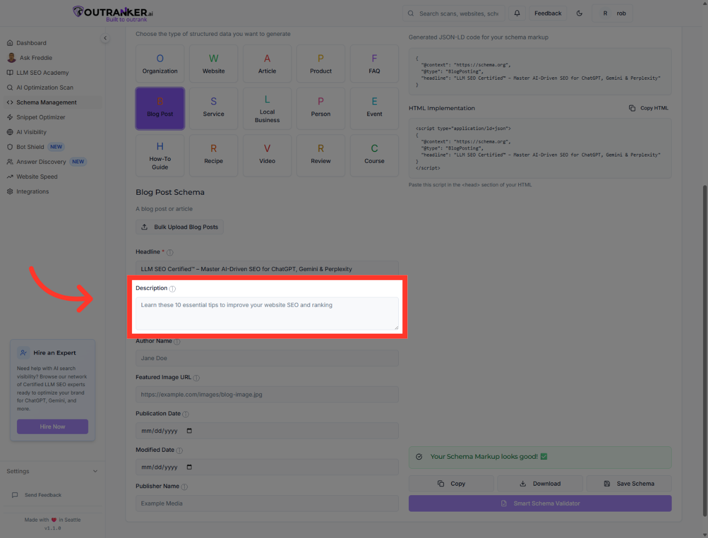
Task: Select the Organization schema type
Action: click(160, 64)
